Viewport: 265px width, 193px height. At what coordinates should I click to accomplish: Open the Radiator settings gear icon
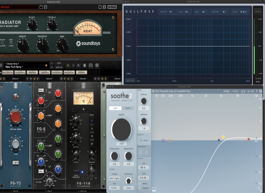100,7
